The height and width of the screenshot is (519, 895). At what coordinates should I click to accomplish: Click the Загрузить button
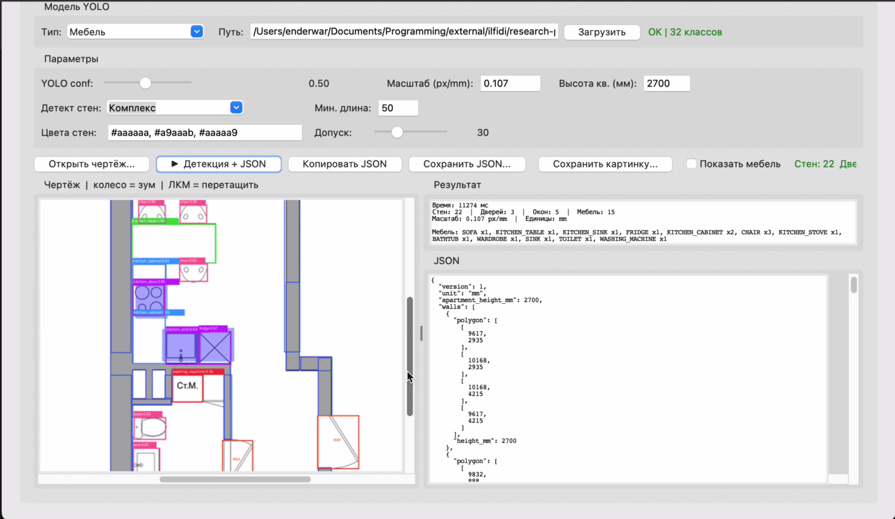[602, 32]
